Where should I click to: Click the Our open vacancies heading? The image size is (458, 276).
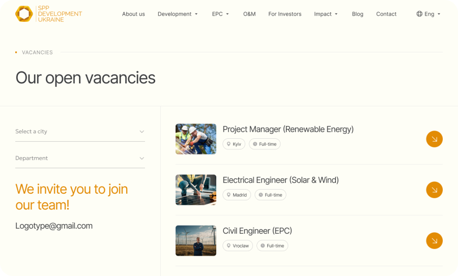[x=85, y=78]
